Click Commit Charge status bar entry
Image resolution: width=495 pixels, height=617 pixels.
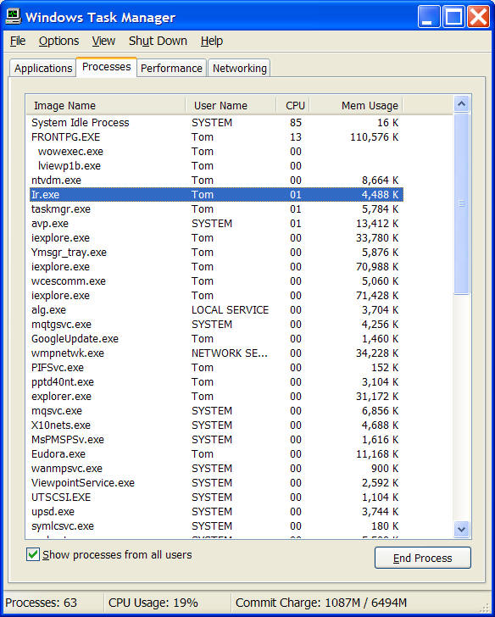point(321,603)
